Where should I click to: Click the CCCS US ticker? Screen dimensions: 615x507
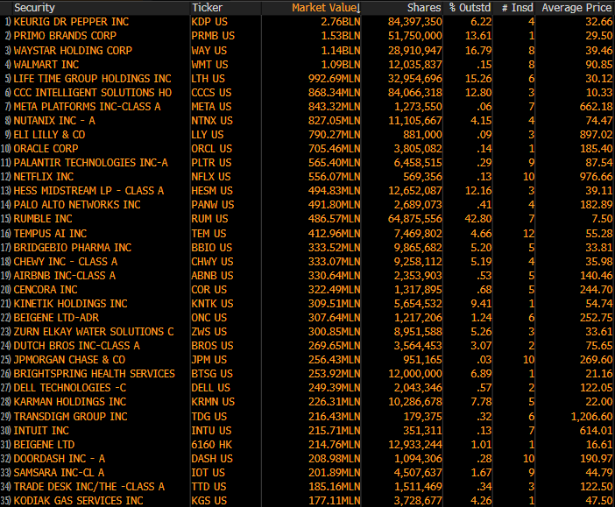tap(211, 93)
